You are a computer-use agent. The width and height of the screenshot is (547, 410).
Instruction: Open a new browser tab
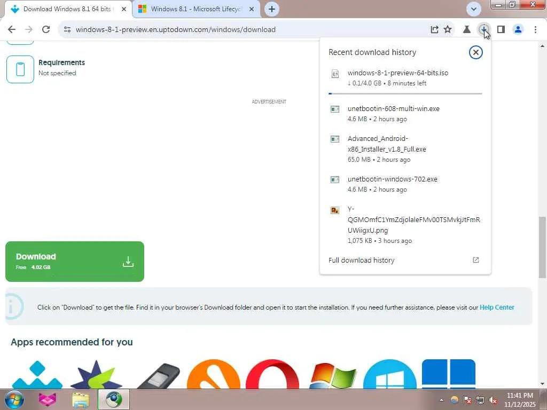[272, 9]
